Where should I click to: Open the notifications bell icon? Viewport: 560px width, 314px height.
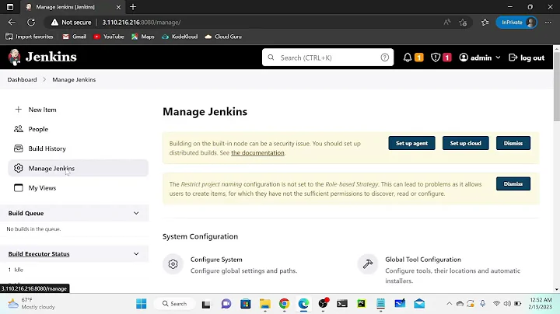(x=407, y=58)
